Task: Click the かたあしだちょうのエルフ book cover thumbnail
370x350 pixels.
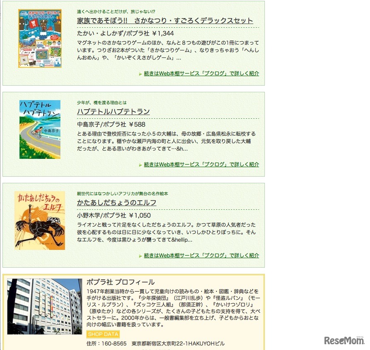Action: click(40, 221)
